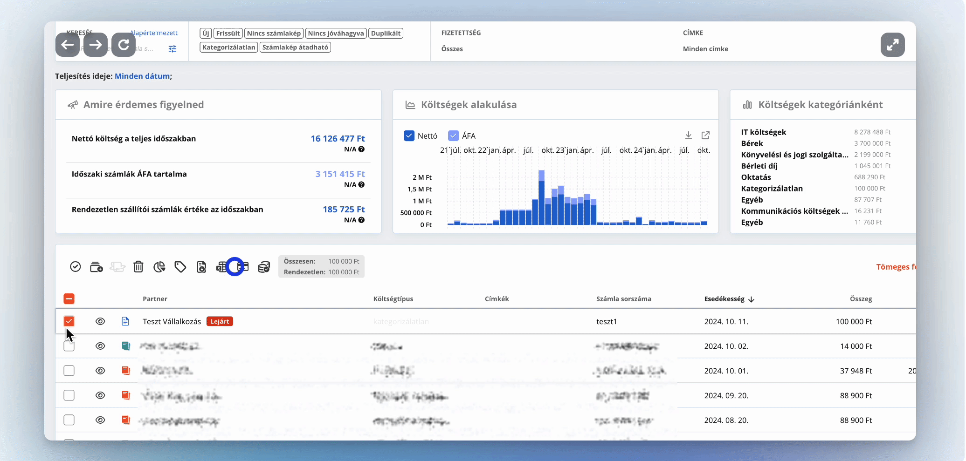The height and width of the screenshot is (461, 966).
Task: Open the Költségek alakulása chart in new window
Action: tap(705, 135)
